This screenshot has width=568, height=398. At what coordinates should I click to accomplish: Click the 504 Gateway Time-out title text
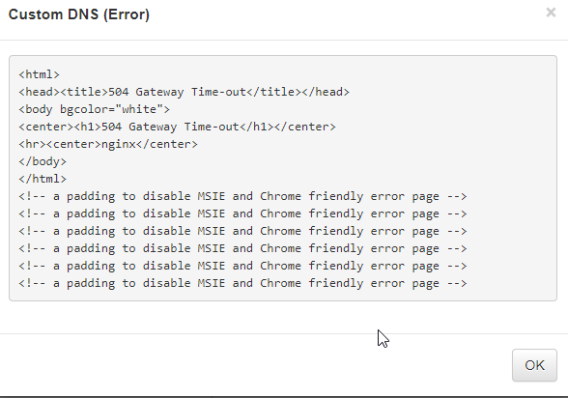click(x=178, y=92)
